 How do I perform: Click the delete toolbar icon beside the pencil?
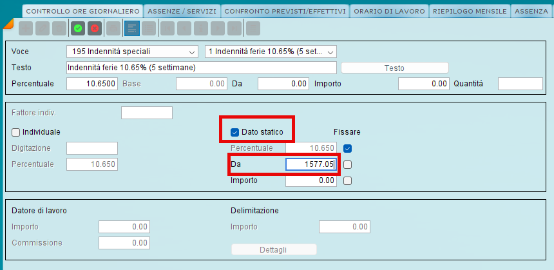pyautogui.click(x=59, y=28)
